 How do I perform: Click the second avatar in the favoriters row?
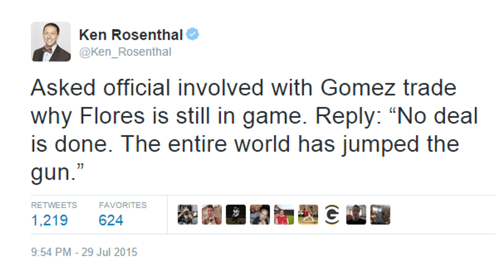(x=211, y=214)
